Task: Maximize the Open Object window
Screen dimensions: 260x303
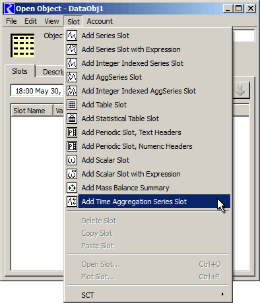Action: click(x=239, y=9)
